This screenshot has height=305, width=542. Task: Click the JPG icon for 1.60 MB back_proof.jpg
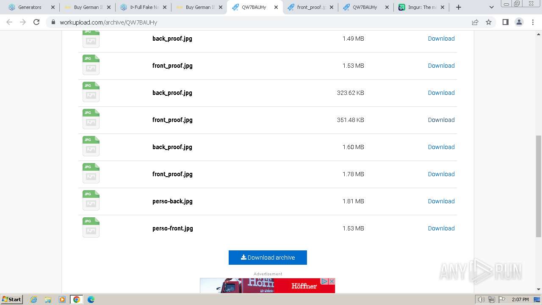point(91,146)
